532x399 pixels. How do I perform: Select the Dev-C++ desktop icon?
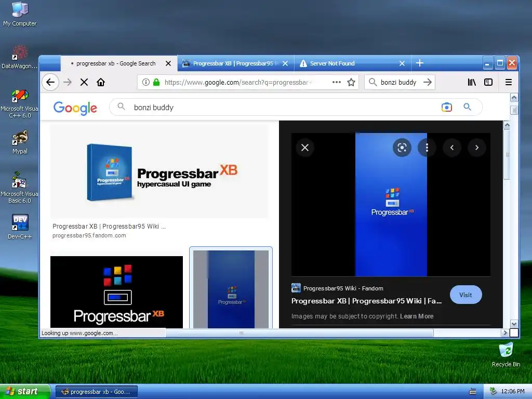pyautogui.click(x=20, y=227)
